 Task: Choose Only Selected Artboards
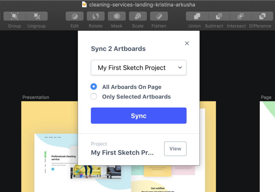tap(93, 96)
